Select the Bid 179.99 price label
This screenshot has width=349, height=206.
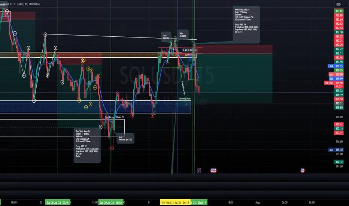coord(336,79)
